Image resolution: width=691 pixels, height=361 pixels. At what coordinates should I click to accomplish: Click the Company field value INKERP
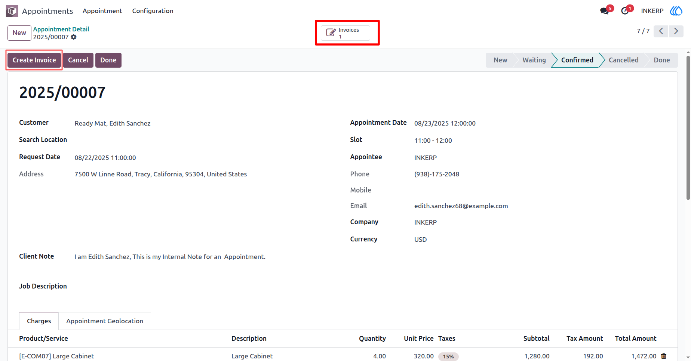click(x=426, y=222)
